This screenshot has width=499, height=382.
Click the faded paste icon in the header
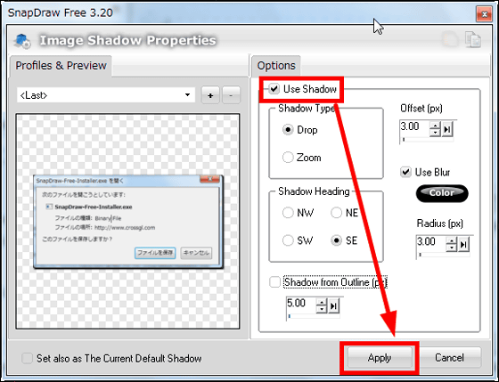[451, 40]
